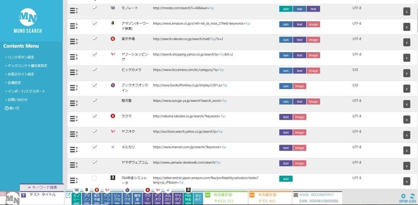Remove the ブックオフオンライン row with x

pos(407,89)
